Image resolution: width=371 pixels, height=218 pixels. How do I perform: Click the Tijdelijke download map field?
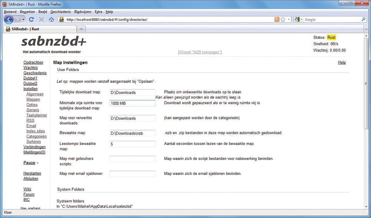[132, 92]
